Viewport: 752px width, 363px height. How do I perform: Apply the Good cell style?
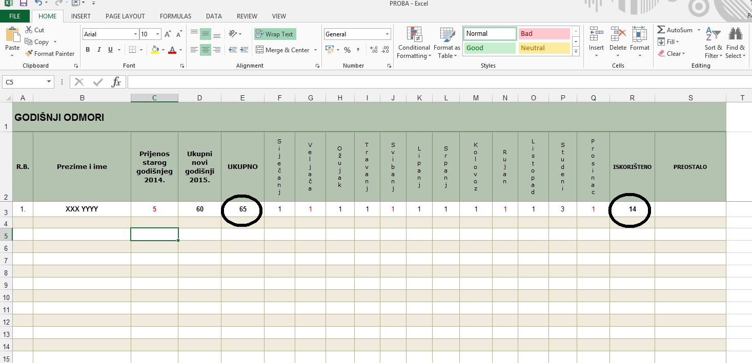pos(490,48)
